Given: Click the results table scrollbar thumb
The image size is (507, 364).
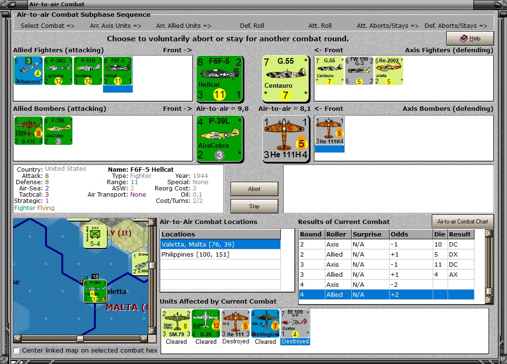Looking at the screenshot, I should click(489, 291).
